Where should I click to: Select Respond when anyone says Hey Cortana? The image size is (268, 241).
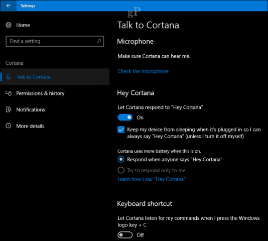[121, 160]
